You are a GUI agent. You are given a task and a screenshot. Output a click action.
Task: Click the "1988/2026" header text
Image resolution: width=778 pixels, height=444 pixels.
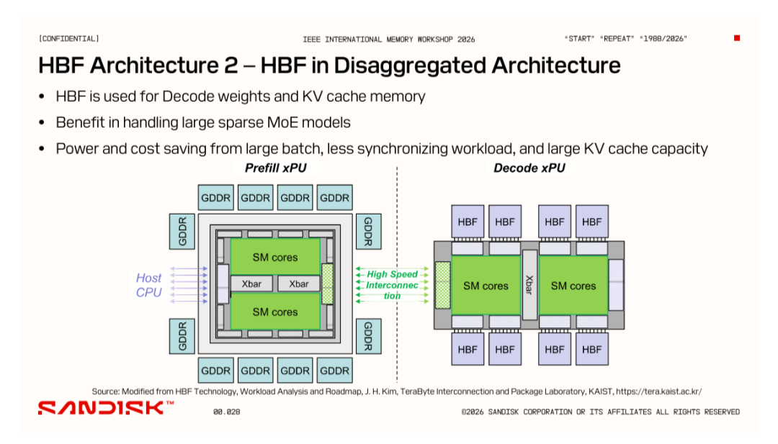pos(663,39)
